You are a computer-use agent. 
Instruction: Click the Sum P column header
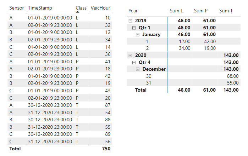point(201,11)
